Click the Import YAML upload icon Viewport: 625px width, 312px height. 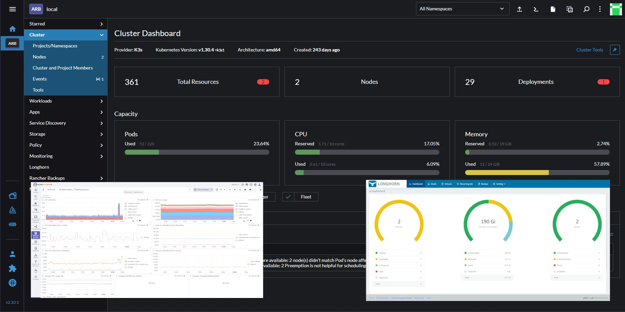(x=519, y=9)
